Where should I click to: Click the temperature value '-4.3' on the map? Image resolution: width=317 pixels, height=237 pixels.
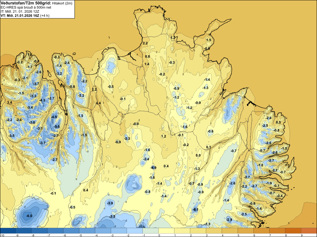point(42,100)
